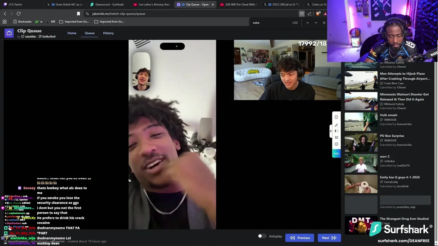Click the '2xRaKai' channel name
The width and height of the screenshot is (438, 246).
point(389,161)
